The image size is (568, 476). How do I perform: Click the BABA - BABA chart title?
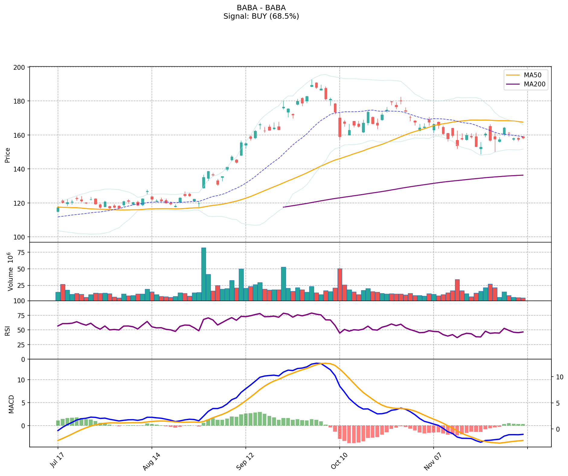pos(261,8)
